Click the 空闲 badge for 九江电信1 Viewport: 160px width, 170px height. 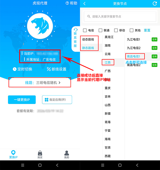click(154, 39)
